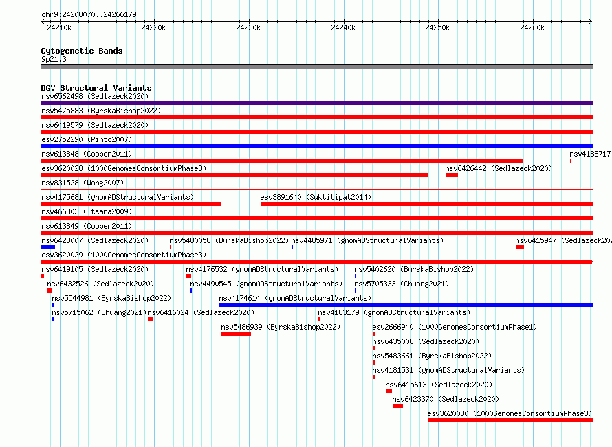612x447 pixels.
Task: Select the red nsv5486939 variant bar
Action: coord(236,334)
